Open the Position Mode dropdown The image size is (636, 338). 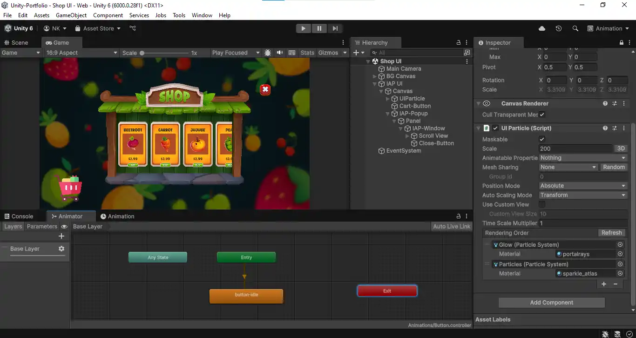point(582,186)
